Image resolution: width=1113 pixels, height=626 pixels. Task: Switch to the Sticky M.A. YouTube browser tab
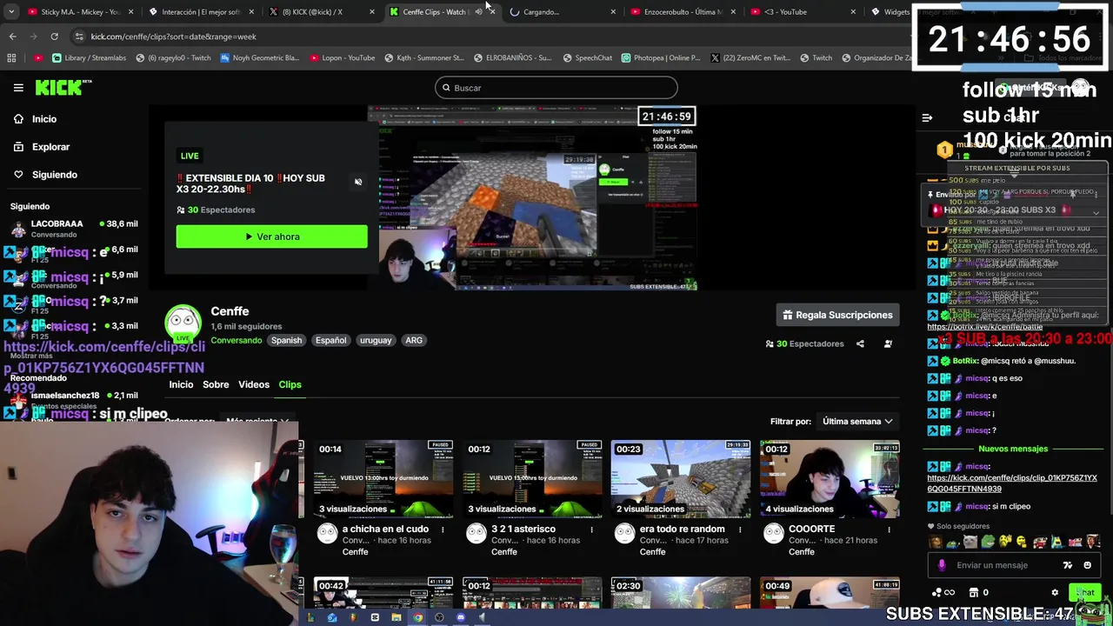point(80,12)
